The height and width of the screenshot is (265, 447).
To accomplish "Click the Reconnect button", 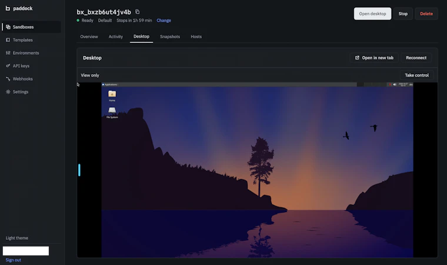I will coord(416,58).
